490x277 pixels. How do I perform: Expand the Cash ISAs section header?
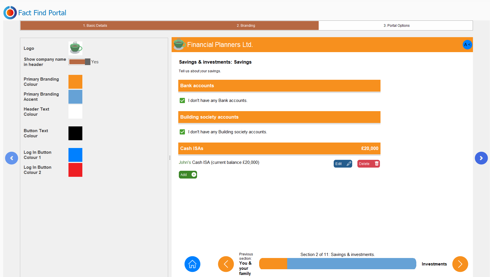[279, 149]
